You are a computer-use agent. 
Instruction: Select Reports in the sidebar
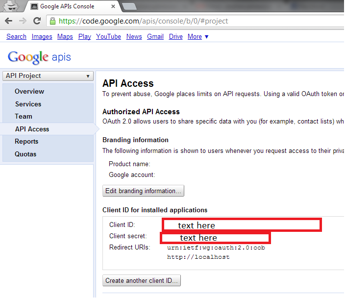pos(26,142)
